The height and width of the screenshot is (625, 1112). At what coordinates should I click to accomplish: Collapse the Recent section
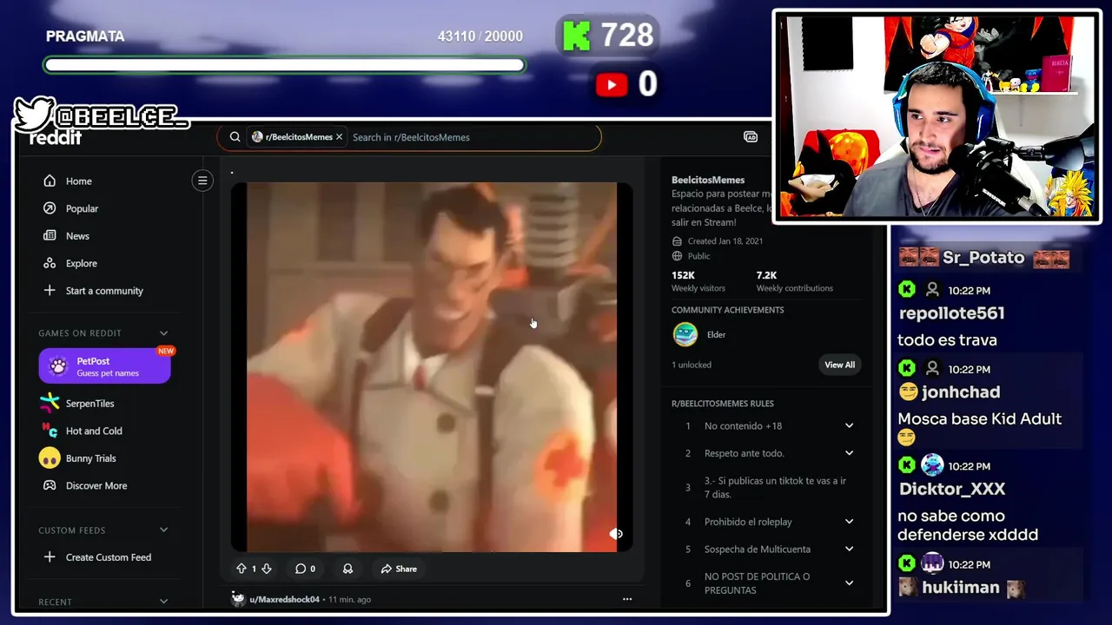pos(163,602)
